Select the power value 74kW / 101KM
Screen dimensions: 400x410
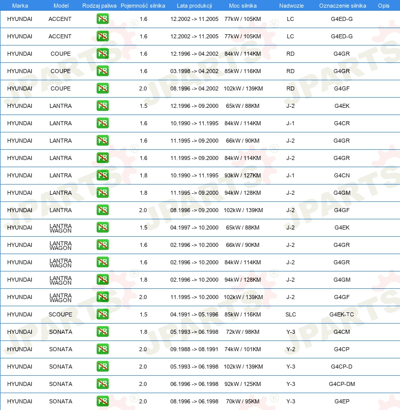click(x=243, y=349)
